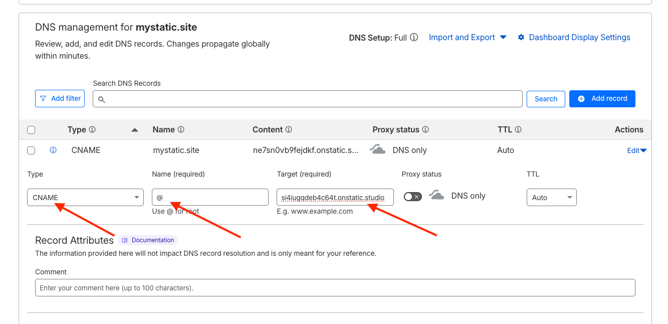Click the DNS Setup info icon

click(x=414, y=37)
